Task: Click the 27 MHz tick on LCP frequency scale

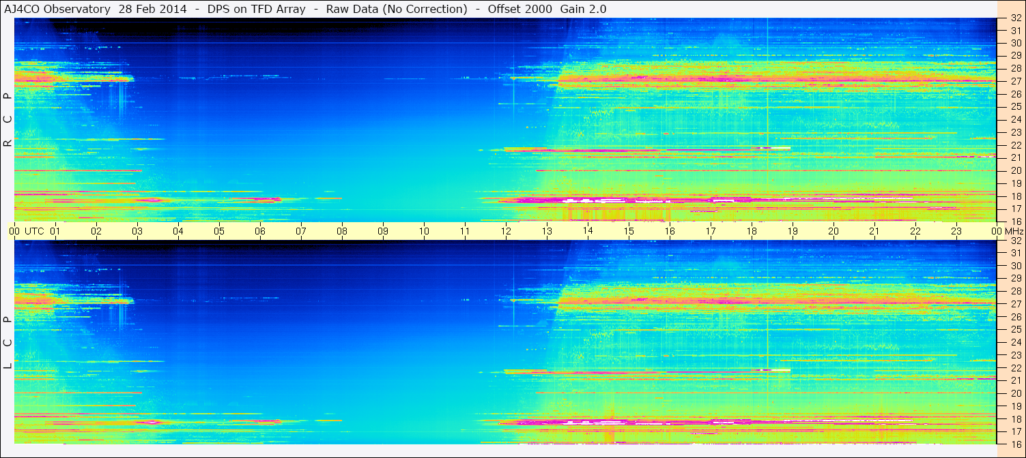Action: coord(1016,304)
